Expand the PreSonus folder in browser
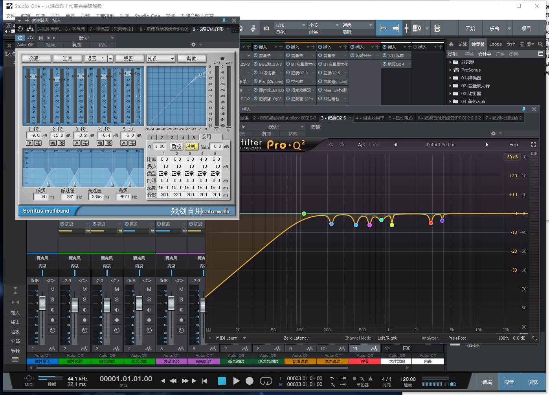Viewport: 549px width, 395px height. tap(450, 70)
